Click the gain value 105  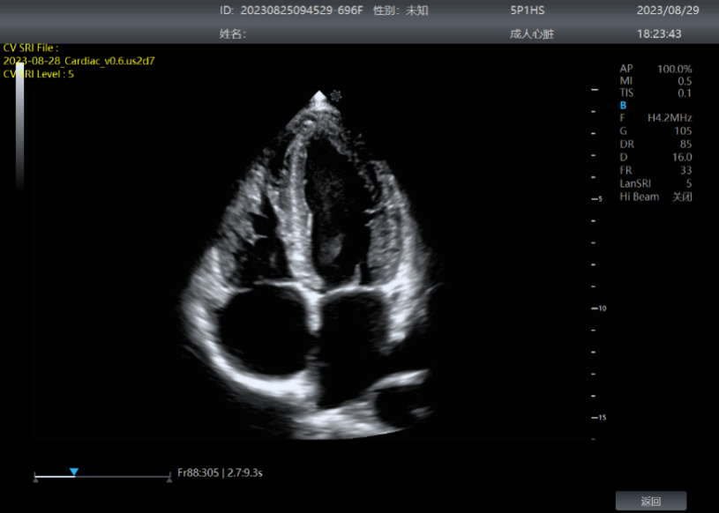coord(683,131)
